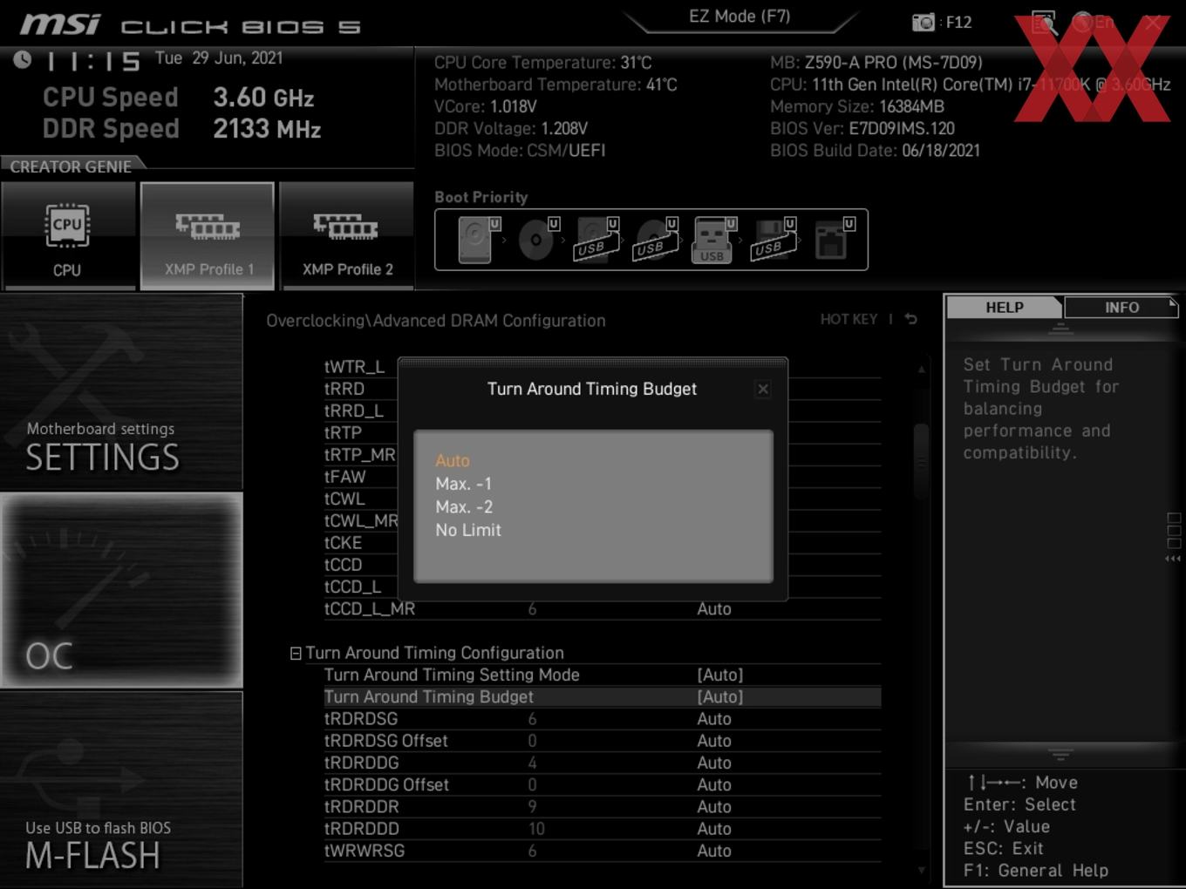Image resolution: width=1186 pixels, height=889 pixels.
Task: Select the tRDRDDR Auto field
Action: [714, 807]
